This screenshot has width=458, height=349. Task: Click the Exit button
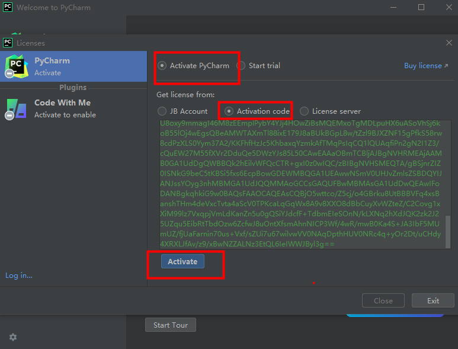tap(433, 300)
